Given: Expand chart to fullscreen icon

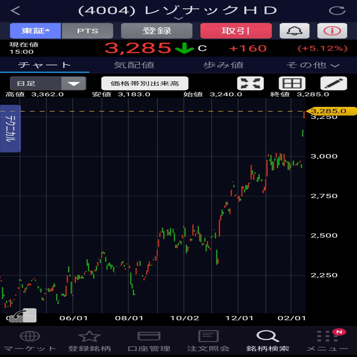Looking at the screenshot, I should (x=250, y=83).
